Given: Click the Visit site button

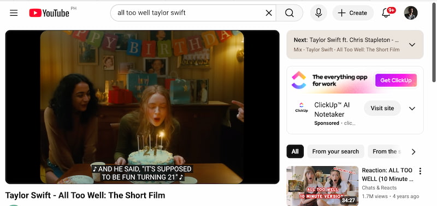Looking at the screenshot, I should (x=382, y=108).
